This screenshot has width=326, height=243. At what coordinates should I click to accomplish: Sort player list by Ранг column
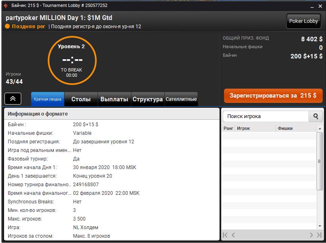tap(228, 128)
